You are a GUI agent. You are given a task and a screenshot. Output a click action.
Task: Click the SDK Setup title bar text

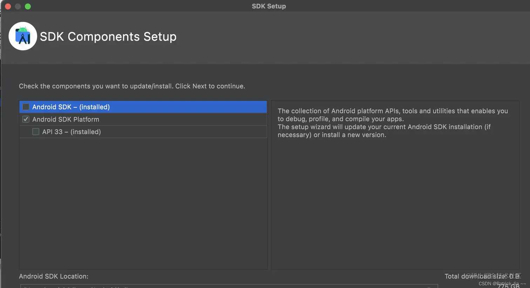pyautogui.click(x=269, y=6)
